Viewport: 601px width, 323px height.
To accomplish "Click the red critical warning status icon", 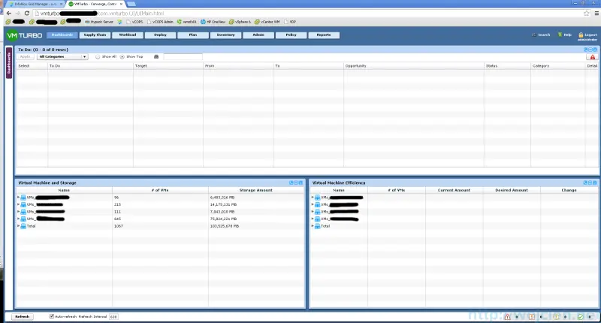I will (x=508, y=317).
